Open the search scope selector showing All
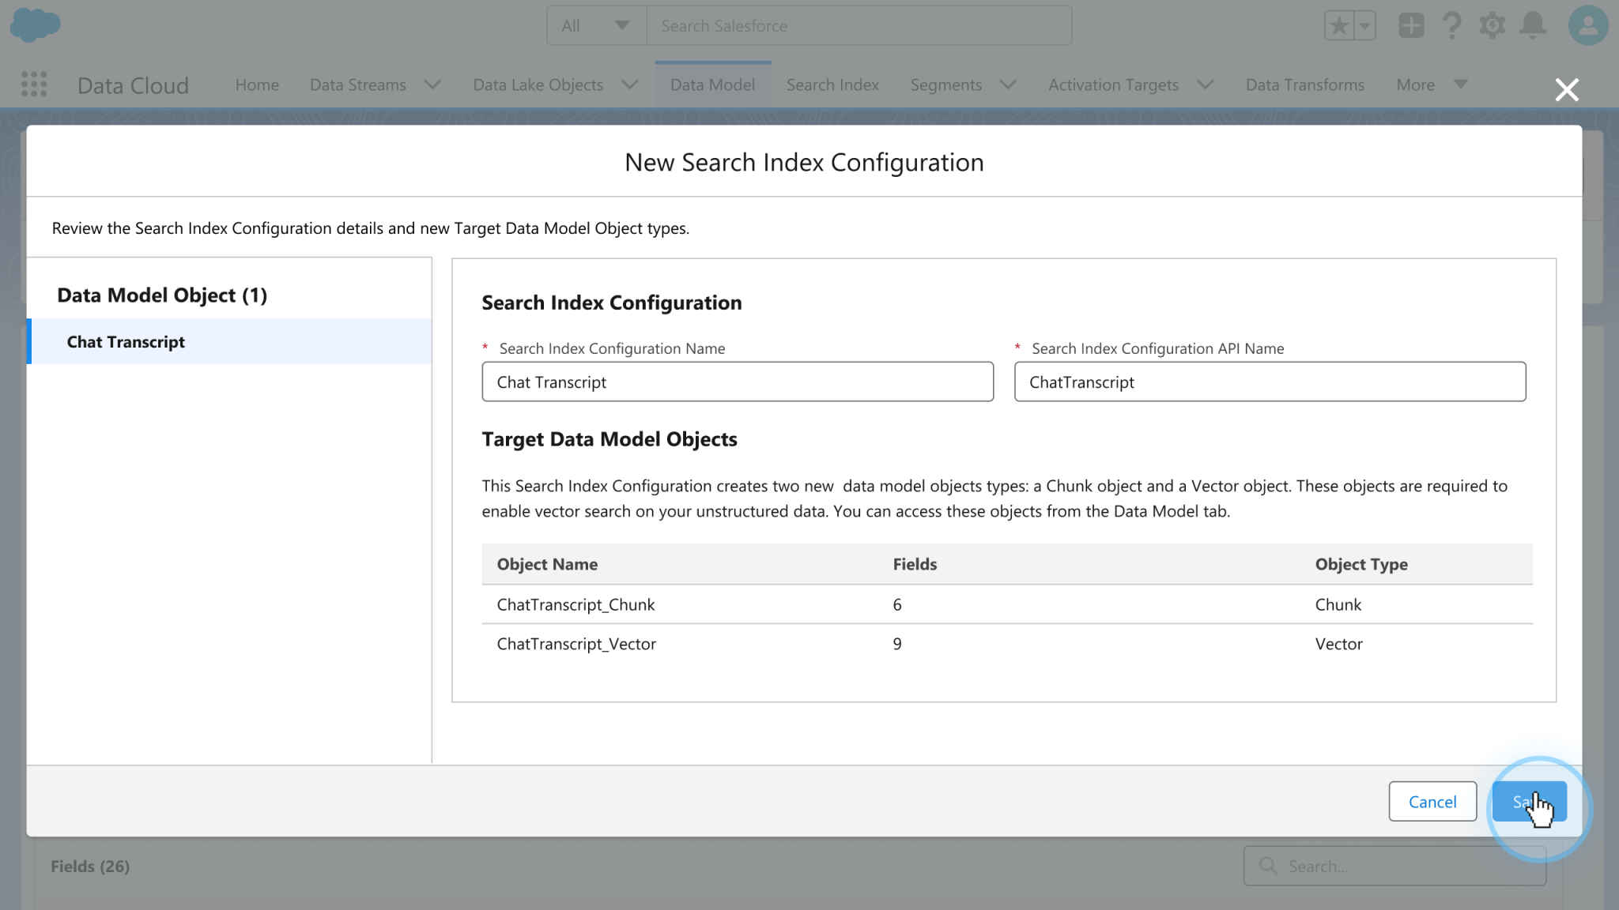 [597, 25]
